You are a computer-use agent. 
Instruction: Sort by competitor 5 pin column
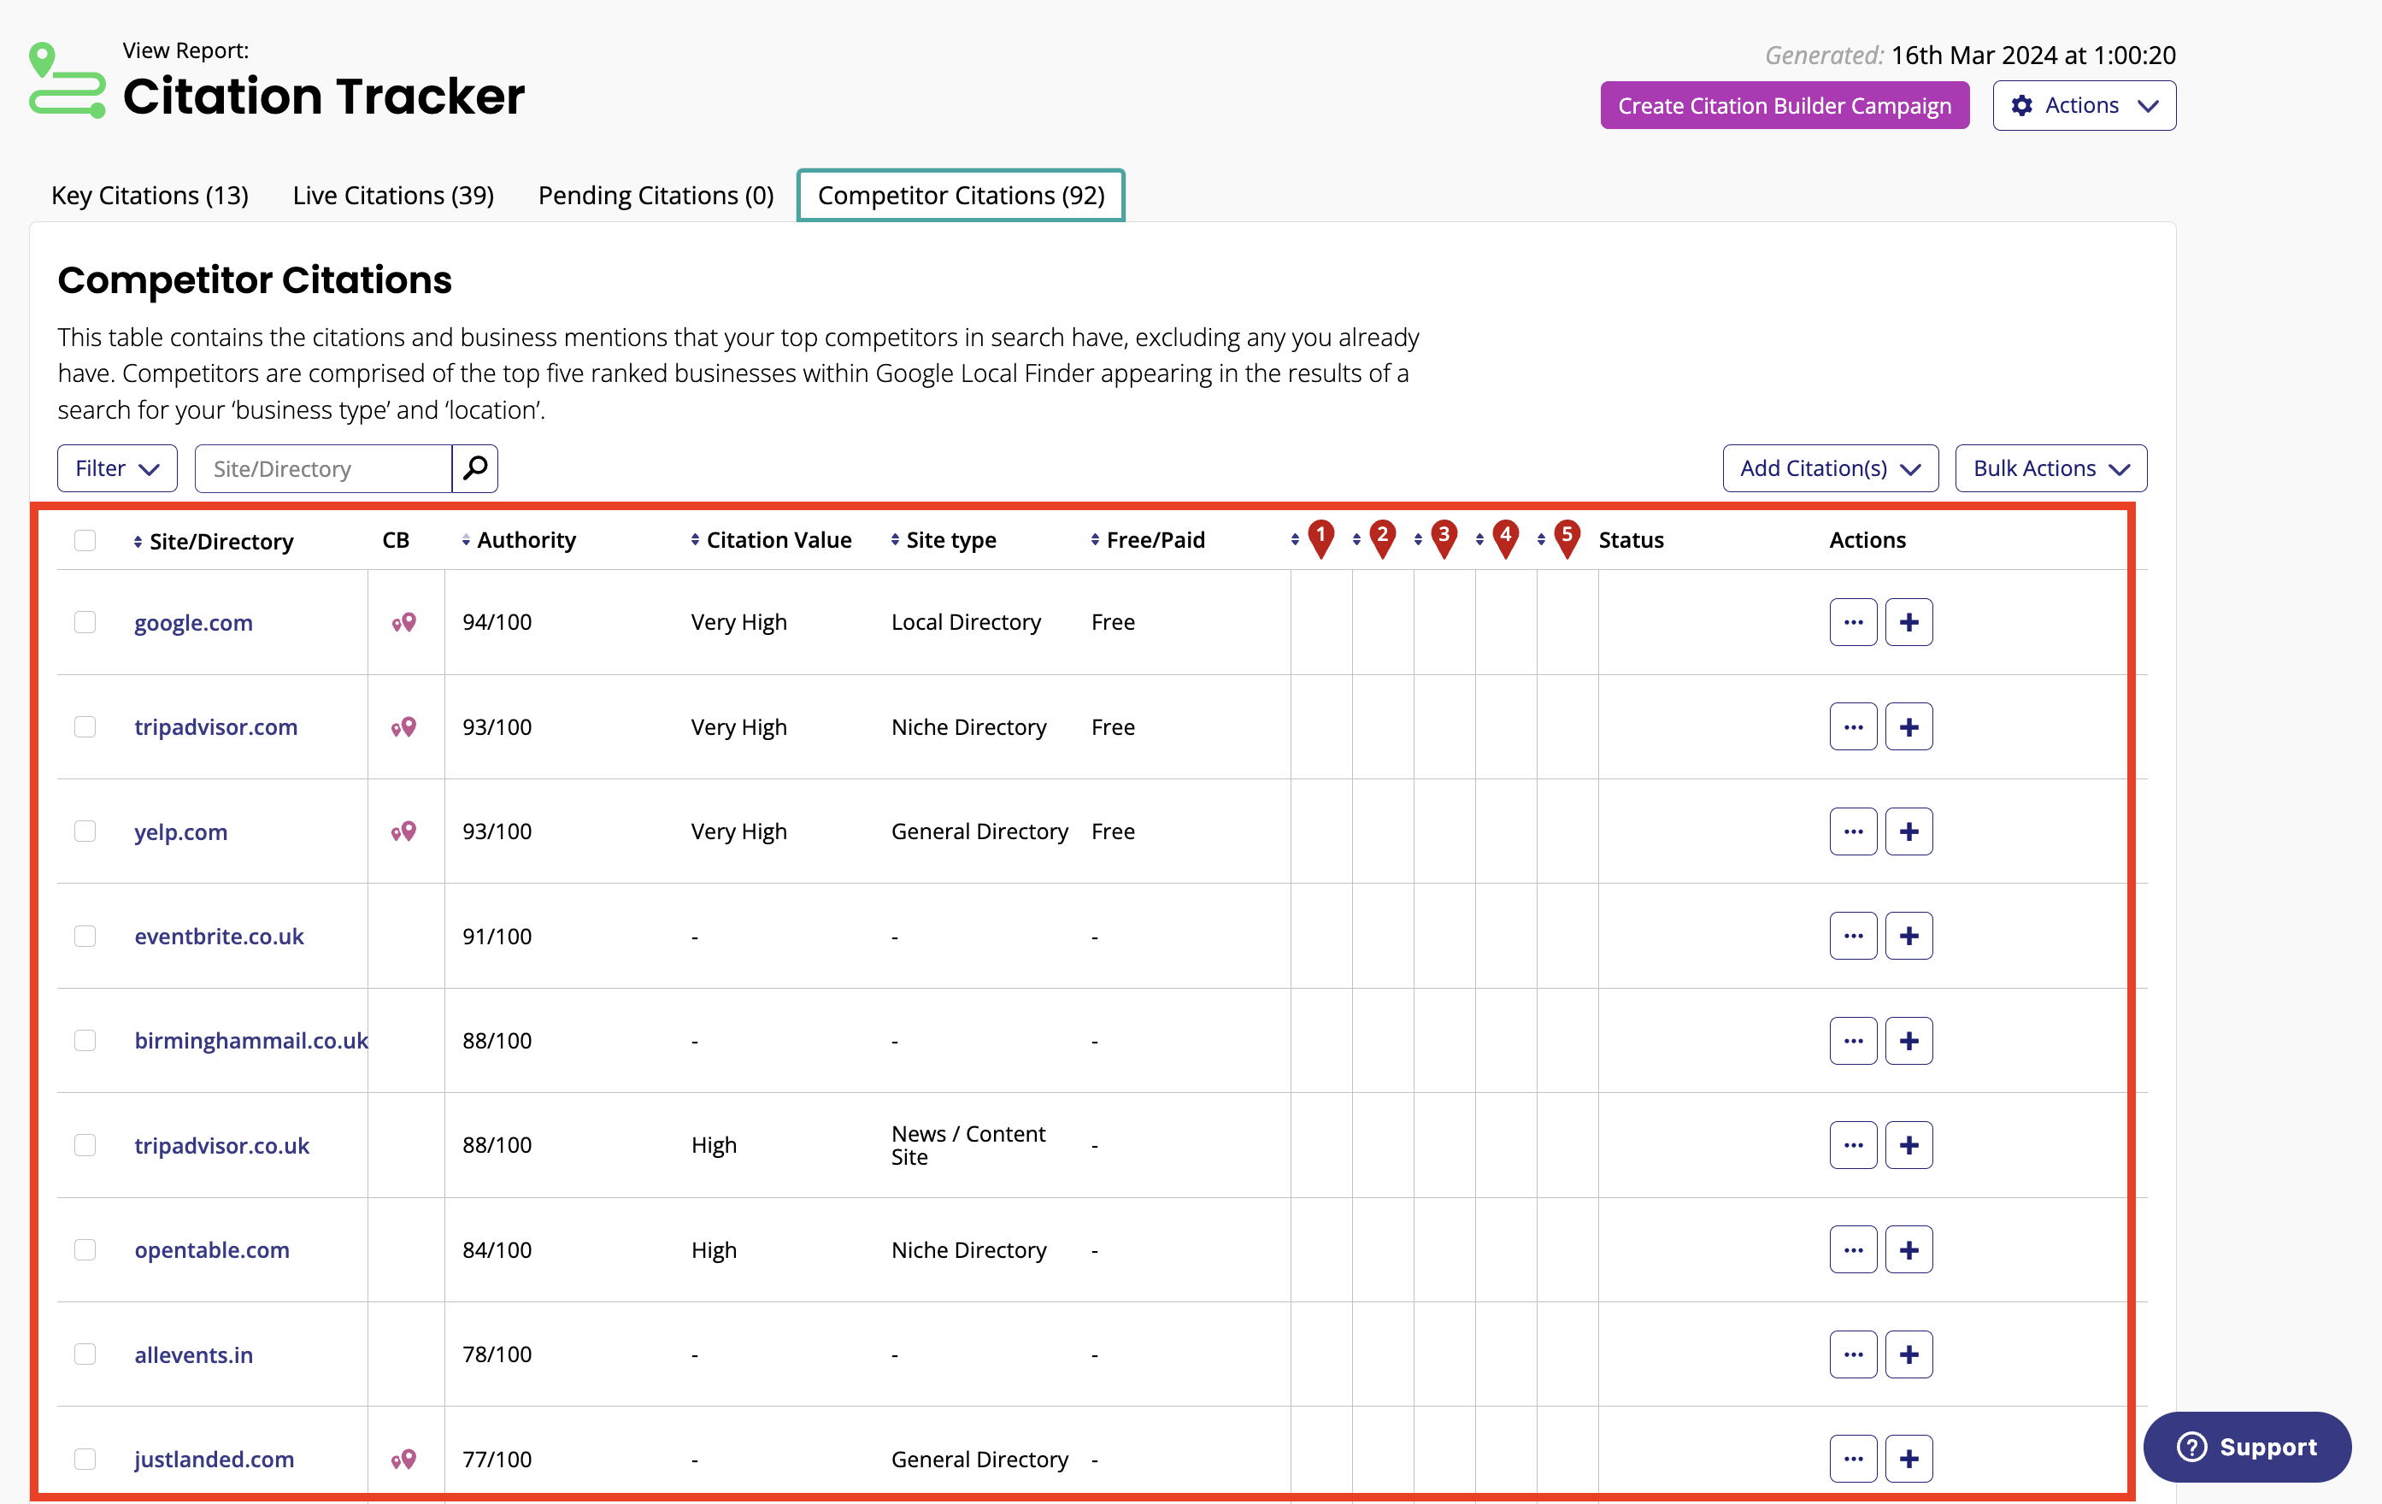click(1557, 539)
